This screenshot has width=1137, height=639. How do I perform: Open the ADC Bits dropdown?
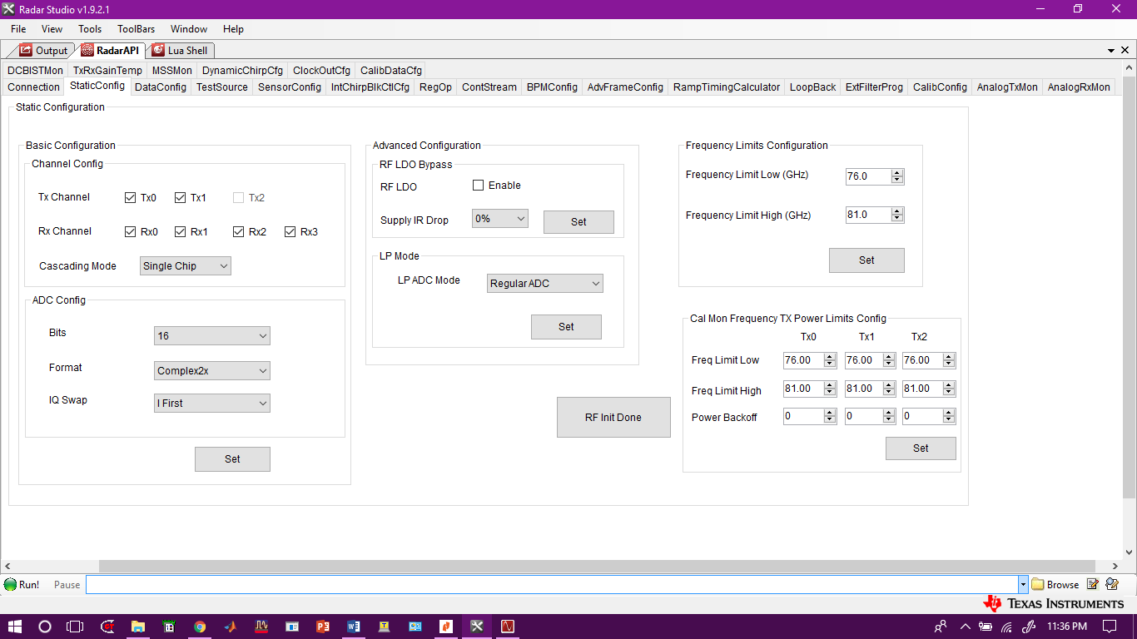pos(212,336)
